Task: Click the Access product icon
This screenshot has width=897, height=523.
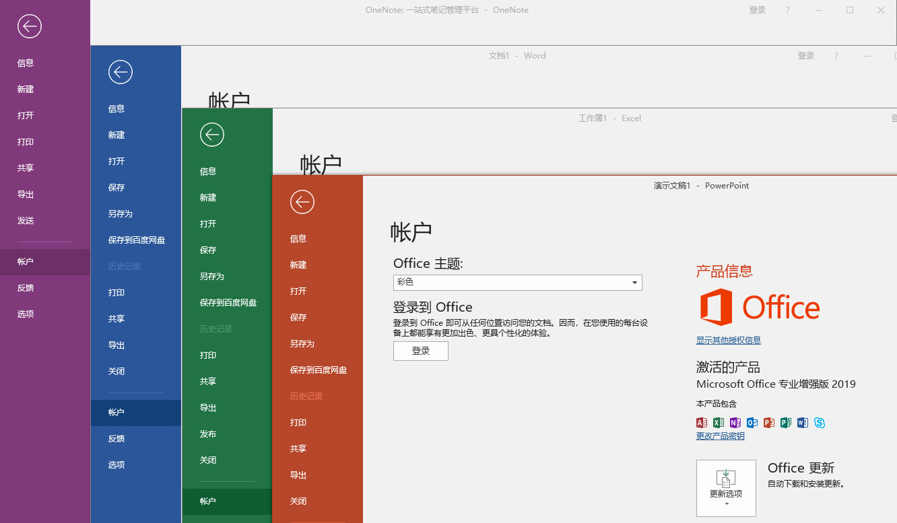Action: (x=702, y=423)
